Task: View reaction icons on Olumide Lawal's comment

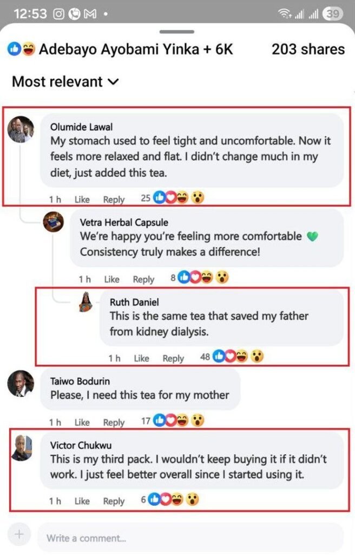Action: 179,198
